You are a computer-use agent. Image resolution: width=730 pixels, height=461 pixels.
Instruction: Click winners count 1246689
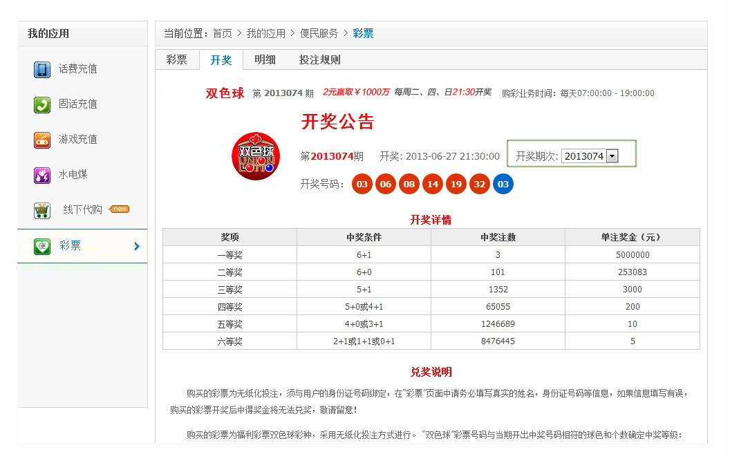click(x=498, y=324)
